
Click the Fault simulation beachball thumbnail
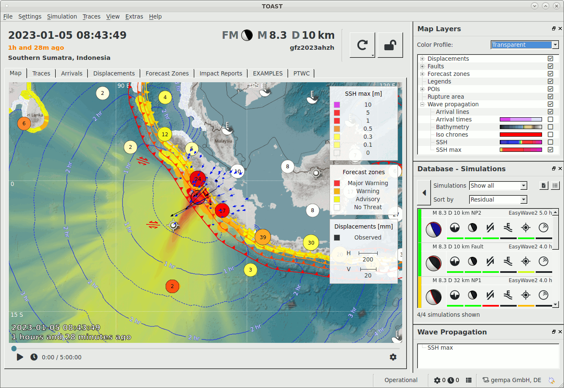coord(433,263)
